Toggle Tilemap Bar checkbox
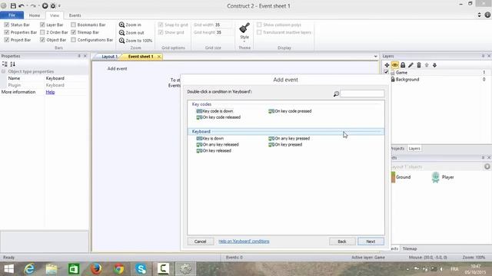 coord(74,32)
